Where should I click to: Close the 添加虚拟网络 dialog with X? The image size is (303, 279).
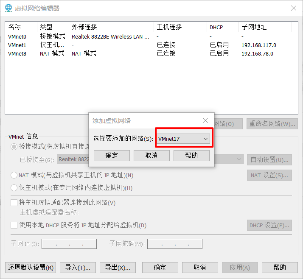pos(205,121)
